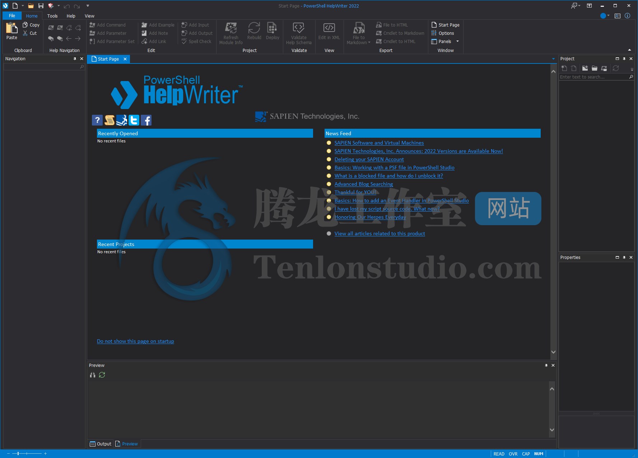Expand Customize Quick Access Toolbar dropdown
Image resolution: width=638 pixels, height=458 pixels.
(x=88, y=6)
